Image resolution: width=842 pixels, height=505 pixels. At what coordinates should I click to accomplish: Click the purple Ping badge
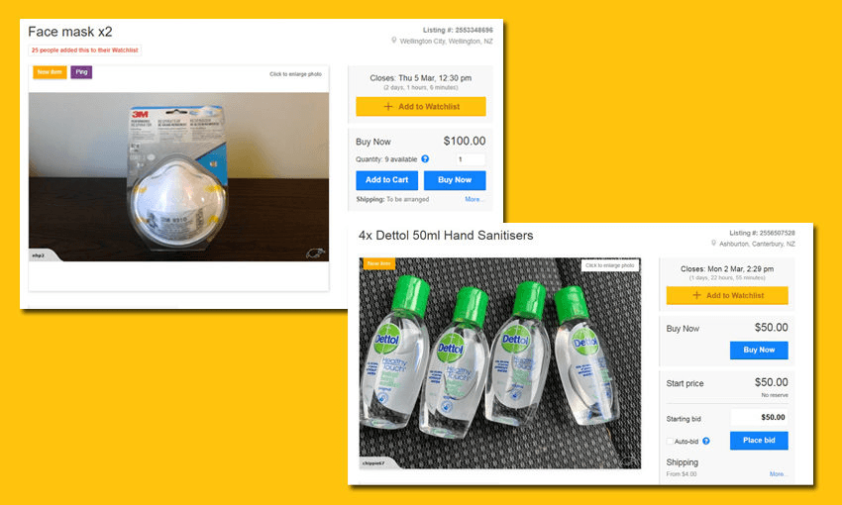click(x=81, y=72)
